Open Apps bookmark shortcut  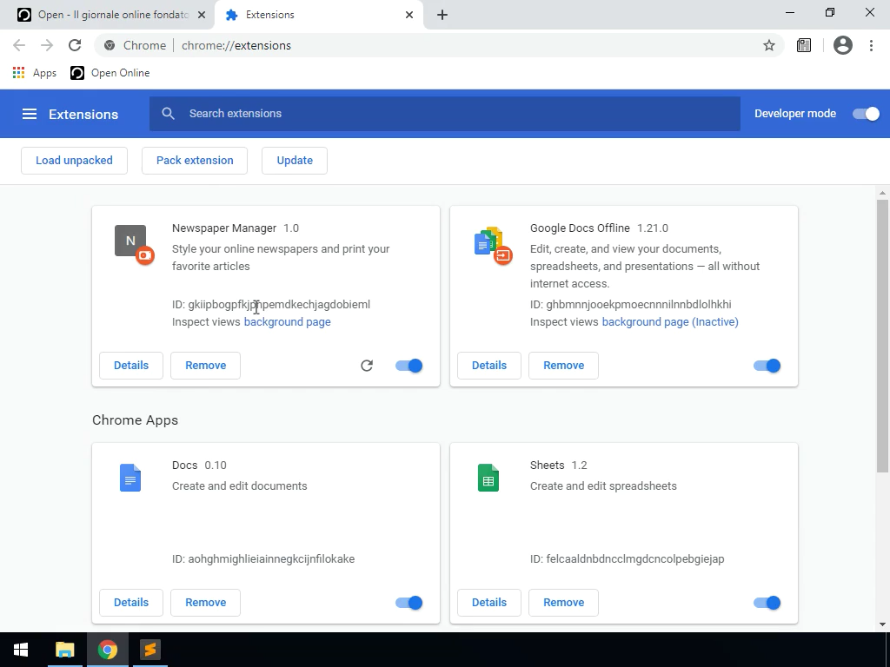pyautogui.click(x=35, y=73)
